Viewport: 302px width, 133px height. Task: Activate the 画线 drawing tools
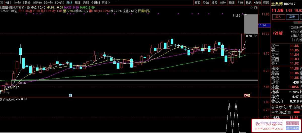tap(232, 3)
